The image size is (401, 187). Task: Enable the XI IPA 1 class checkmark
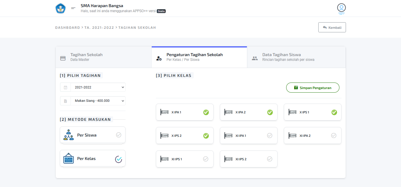pyautogui.click(x=270, y=136)
